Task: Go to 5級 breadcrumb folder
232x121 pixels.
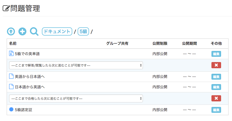Action: click(83, 32)
